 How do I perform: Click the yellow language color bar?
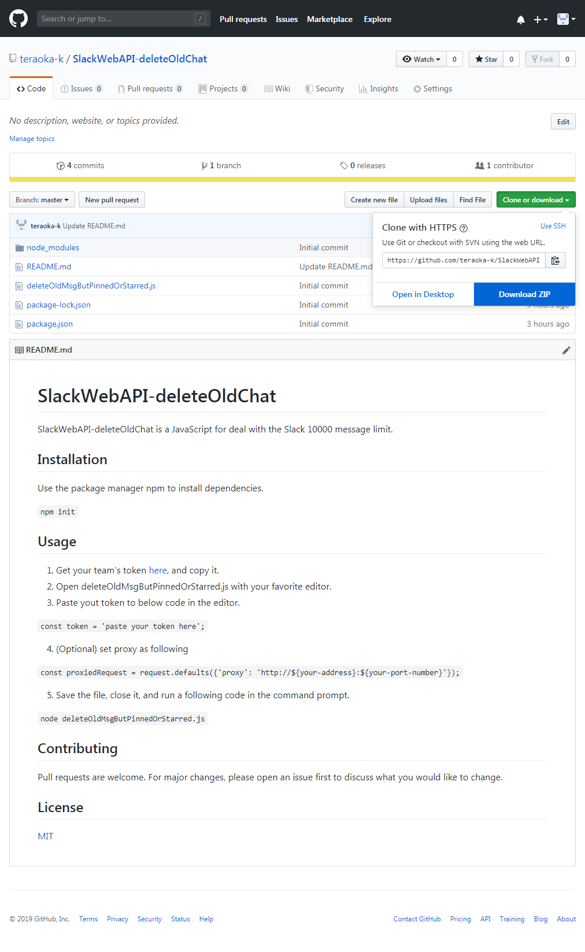(x=292, y=179)
